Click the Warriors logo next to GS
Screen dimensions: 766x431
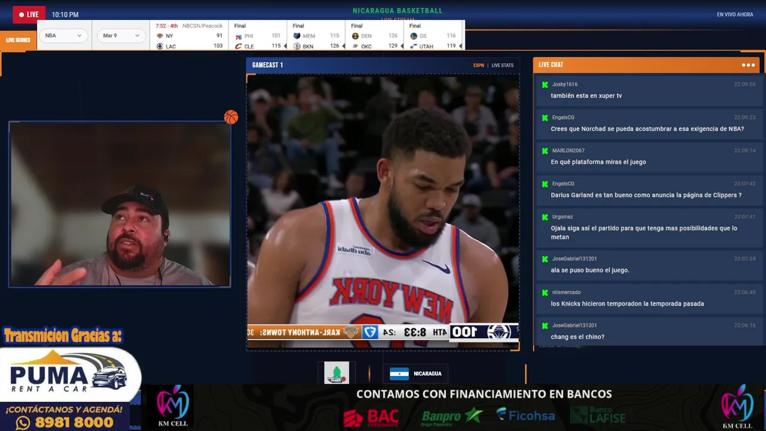coord(414,36)
